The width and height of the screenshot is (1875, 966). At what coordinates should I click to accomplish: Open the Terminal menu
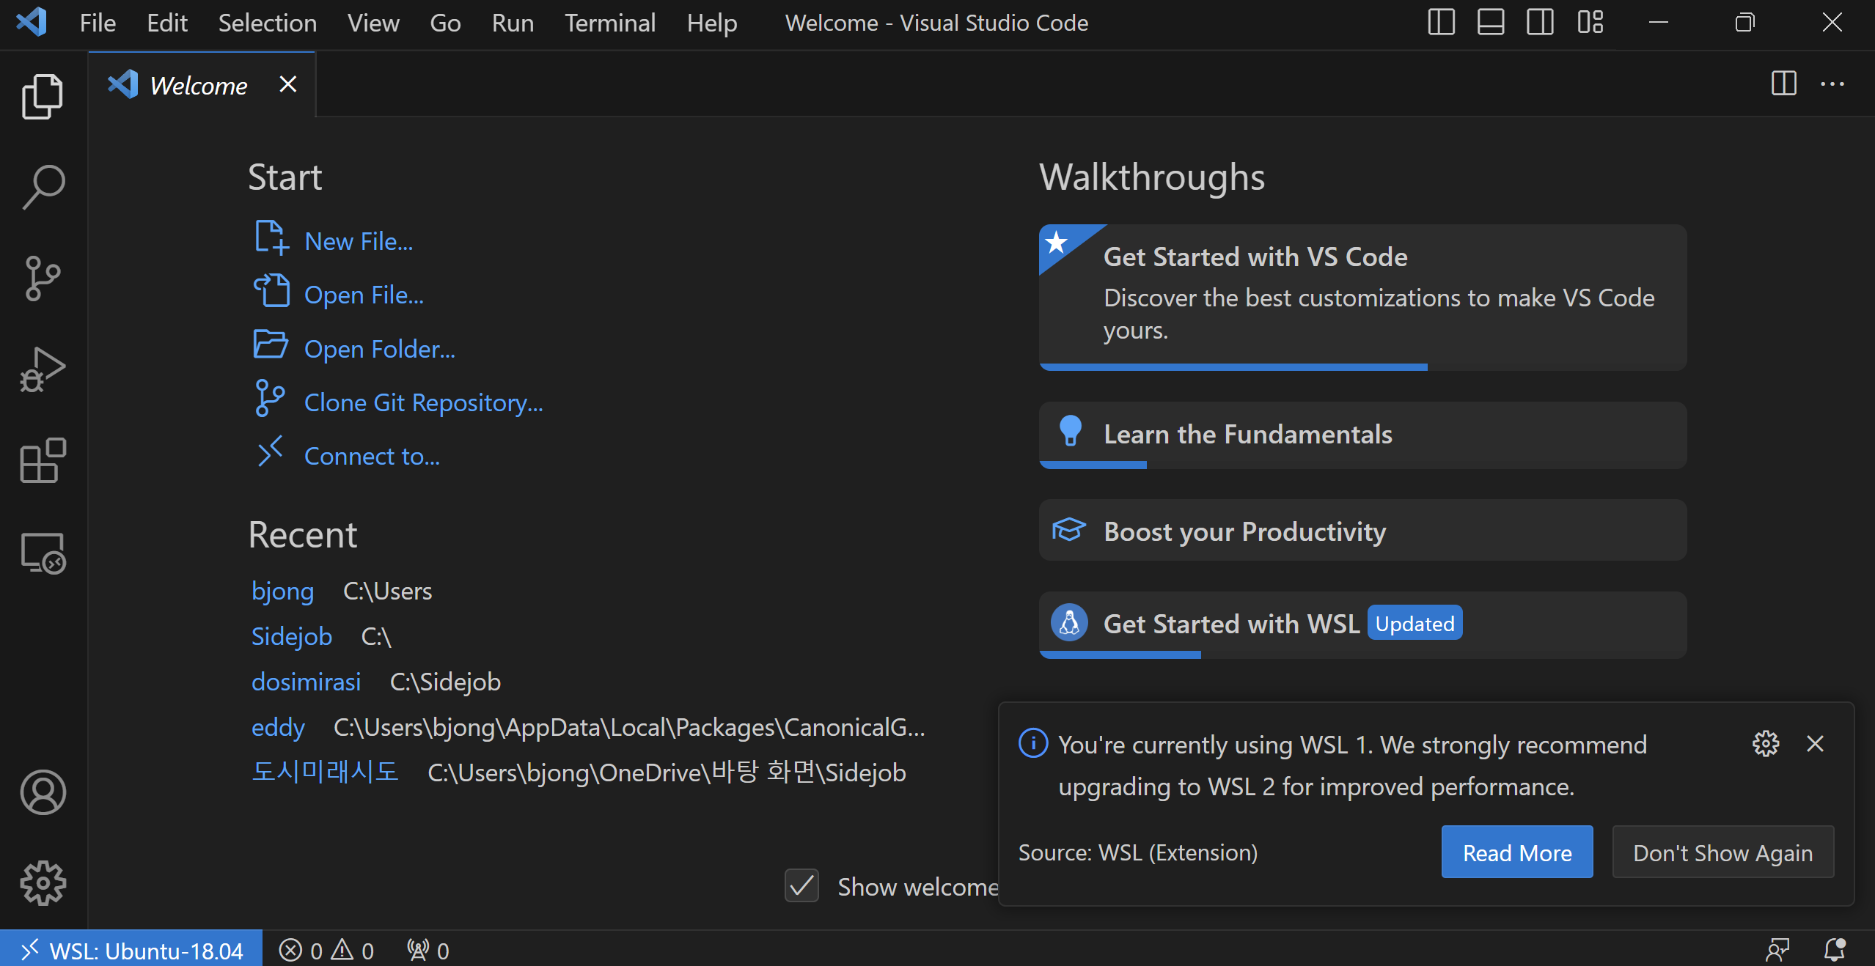[x=609, y=23]
